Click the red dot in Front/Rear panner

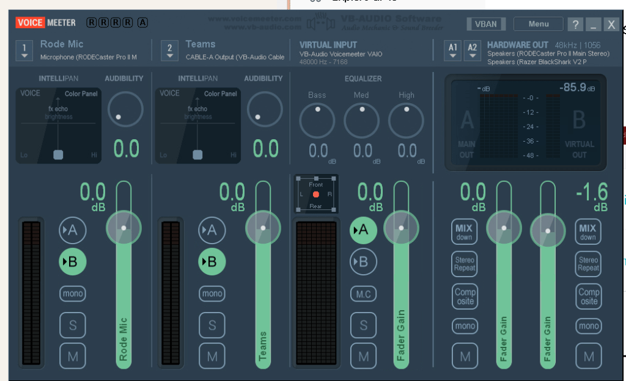pos(316,195)
